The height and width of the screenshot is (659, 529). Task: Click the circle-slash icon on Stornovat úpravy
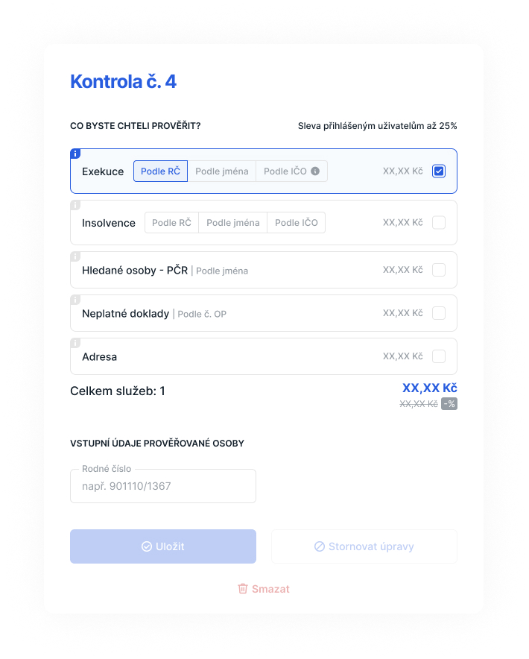pyautogui.click(x=320, y=546)
